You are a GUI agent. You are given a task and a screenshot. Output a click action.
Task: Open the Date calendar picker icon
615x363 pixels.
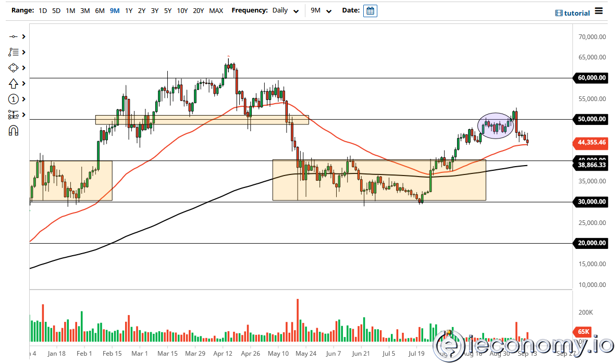point(370,11)
